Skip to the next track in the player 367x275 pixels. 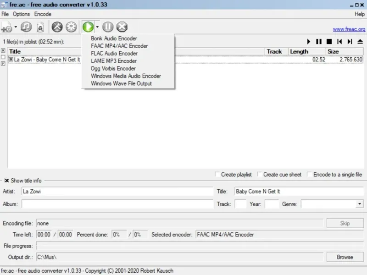[x=350, y=42]
